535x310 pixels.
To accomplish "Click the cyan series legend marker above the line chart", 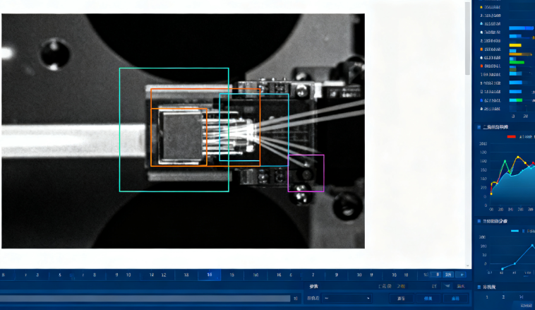I will coord(515,231).
